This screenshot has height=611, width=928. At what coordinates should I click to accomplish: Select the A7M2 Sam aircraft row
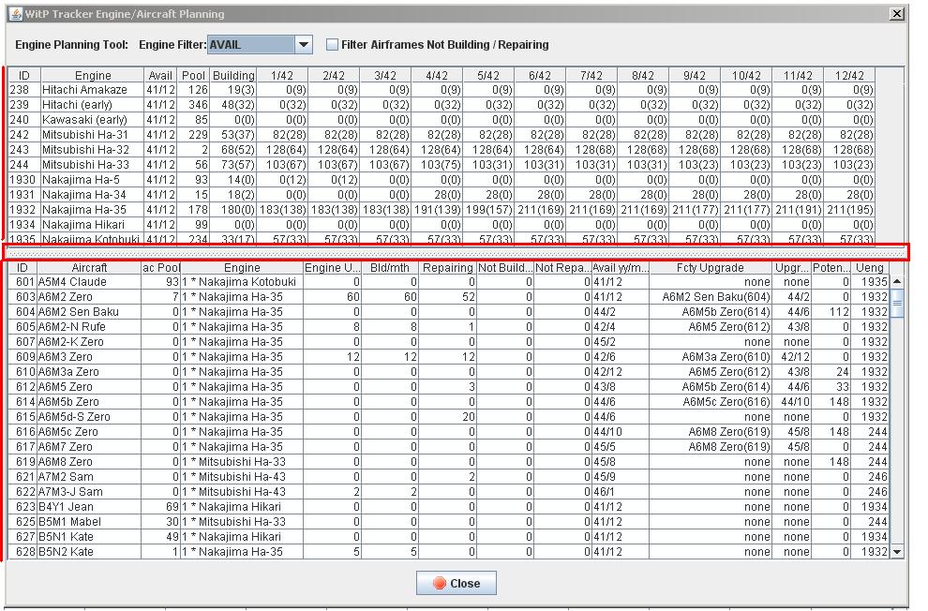pos(449,477)
